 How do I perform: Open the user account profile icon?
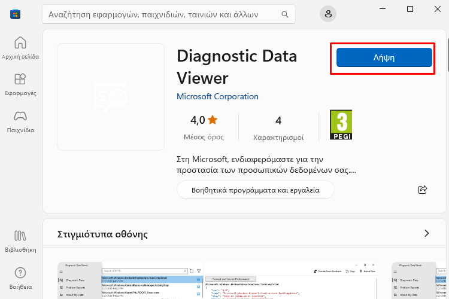(328, 14)
